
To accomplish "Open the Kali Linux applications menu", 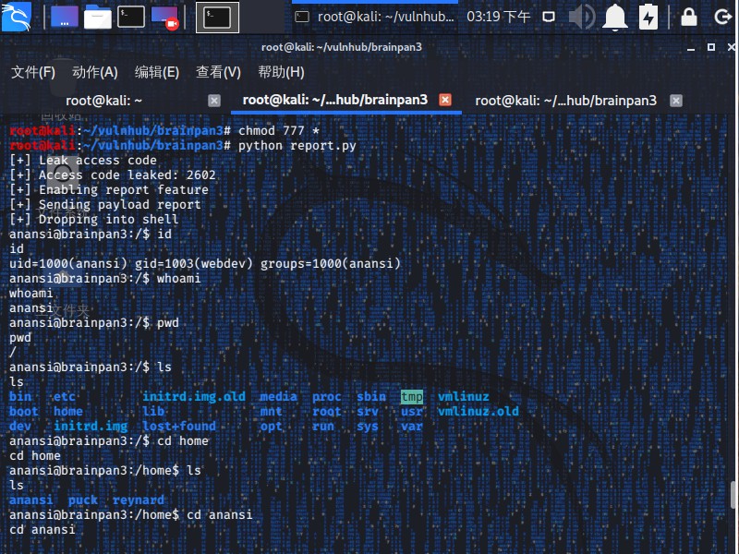I will tap(16, 17).
